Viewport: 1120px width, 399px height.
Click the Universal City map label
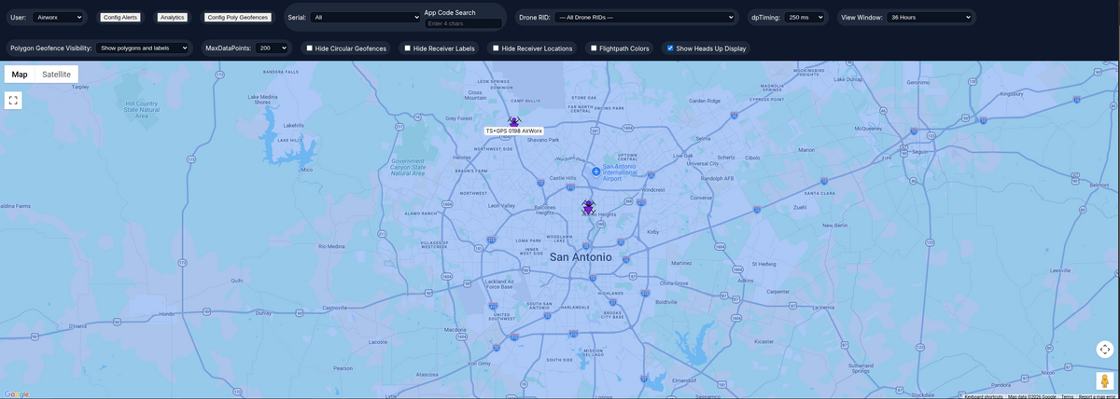tap(702, 164)
